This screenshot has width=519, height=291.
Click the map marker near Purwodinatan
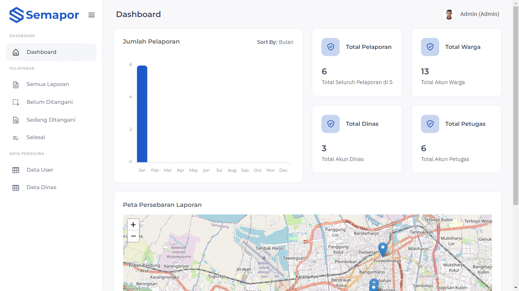383,249
